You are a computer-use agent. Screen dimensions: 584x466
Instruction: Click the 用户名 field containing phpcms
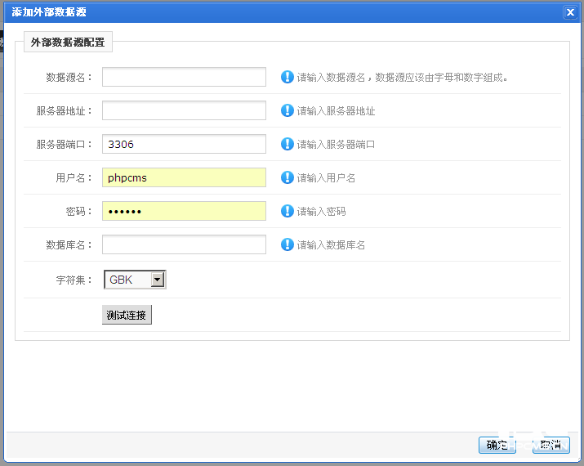click(184, 177)
